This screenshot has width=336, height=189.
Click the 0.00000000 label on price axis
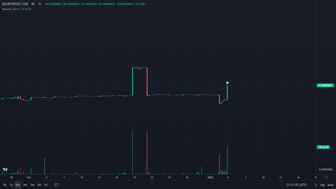pos(325,169)
